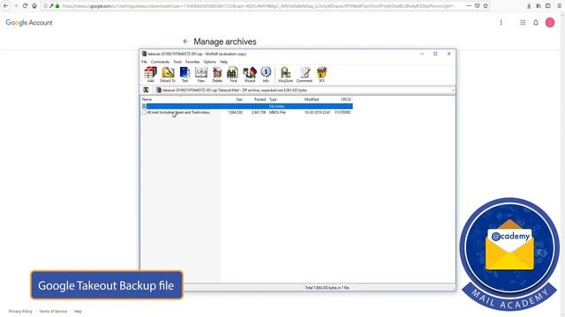The width and height of the screenshot is (565, 317).
Task: Expand the archive path dropdown arrow
Action: (453, 90)
